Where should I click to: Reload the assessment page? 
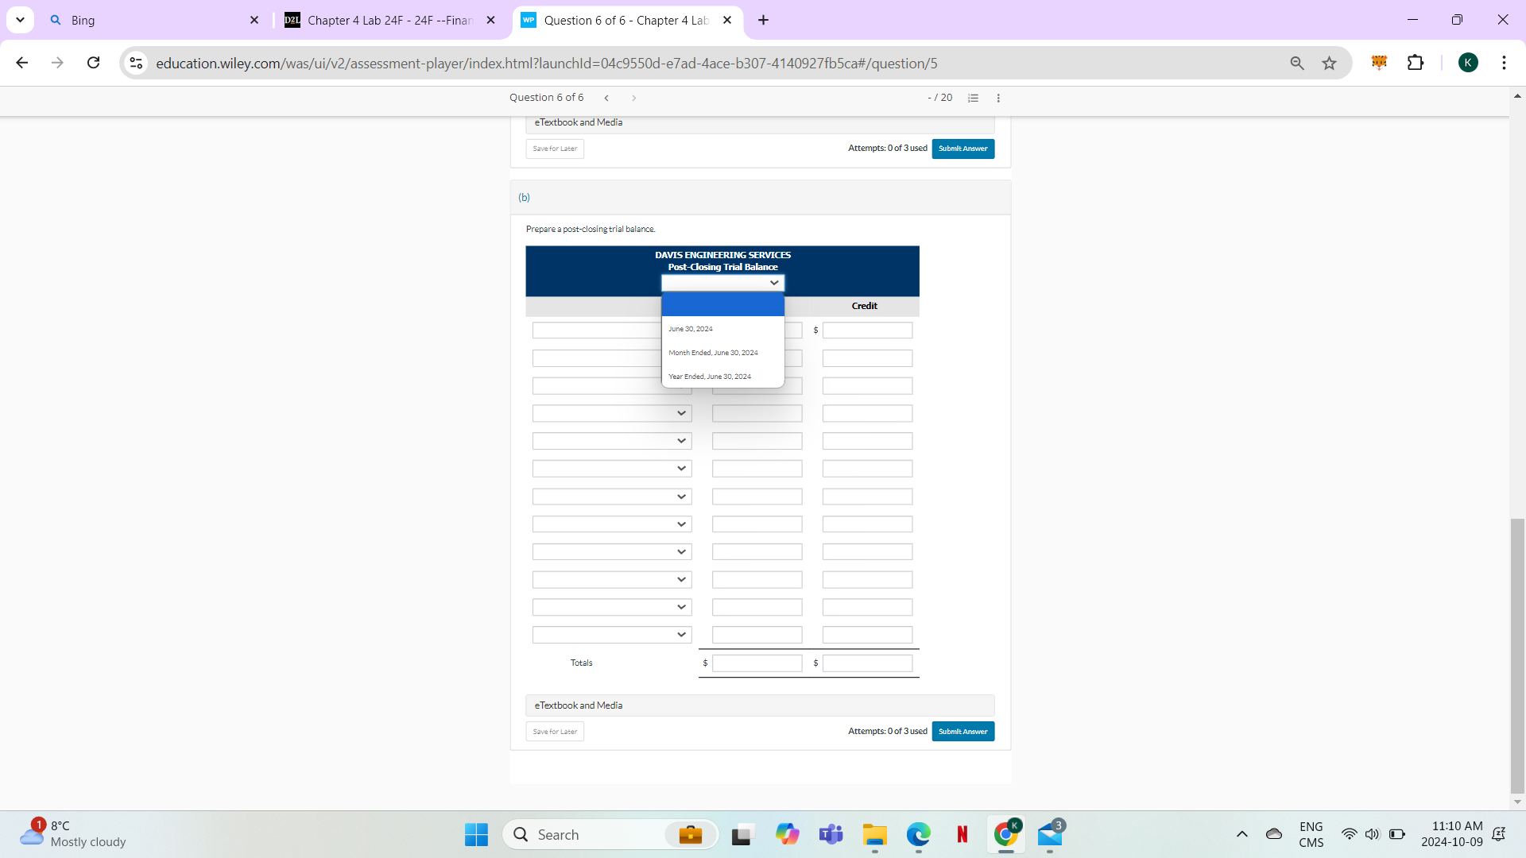click(x=93, y=63)
